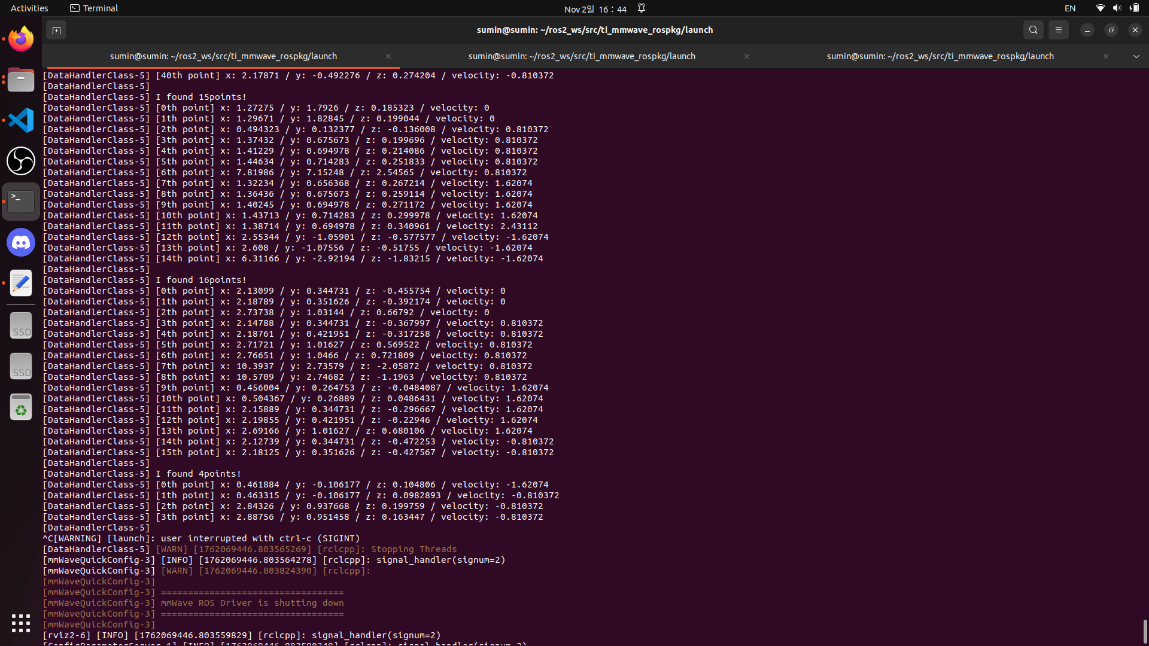Open the EN input source menu
The height and width of the screenshot is (646, 1149).
1070,8
